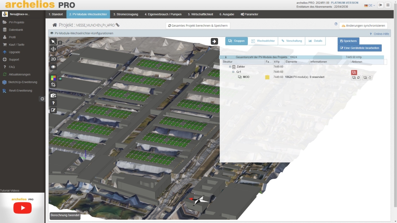This screenshot has height=223, width=397.
Task: Click the info icon in the module count bar
Action: pos(226,57)
